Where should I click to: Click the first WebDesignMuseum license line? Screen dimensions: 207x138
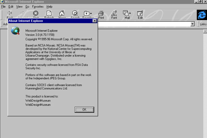click(38, 101)
